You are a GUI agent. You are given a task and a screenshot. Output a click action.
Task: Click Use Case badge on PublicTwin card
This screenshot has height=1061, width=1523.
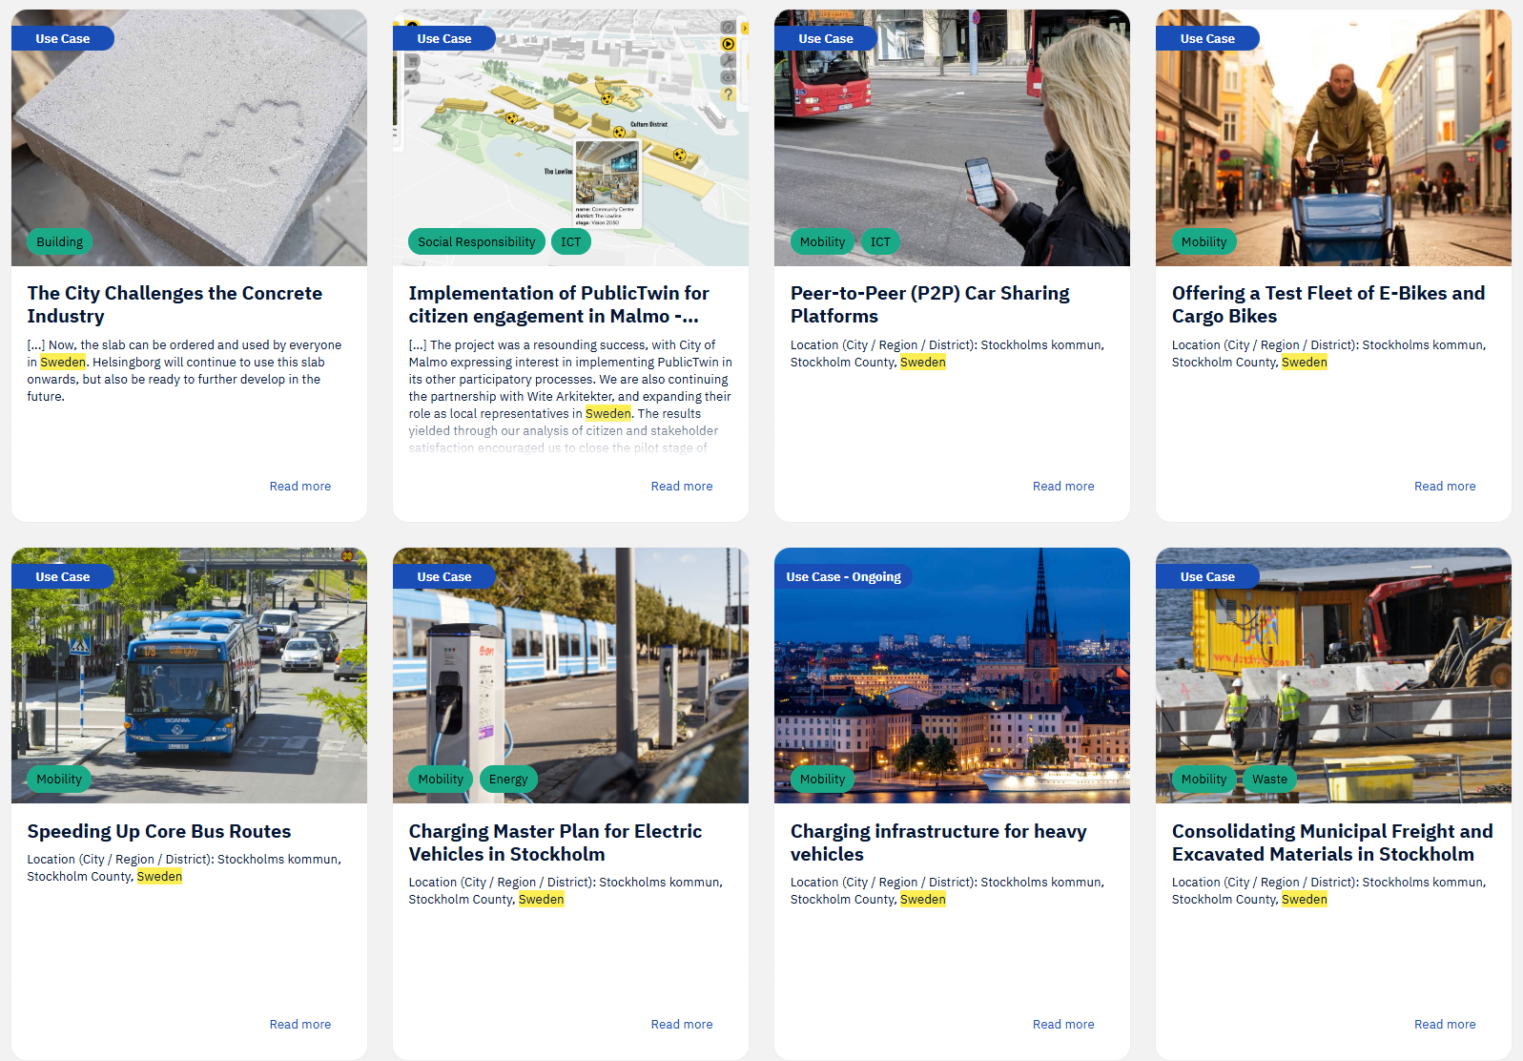tap(444, 38)
